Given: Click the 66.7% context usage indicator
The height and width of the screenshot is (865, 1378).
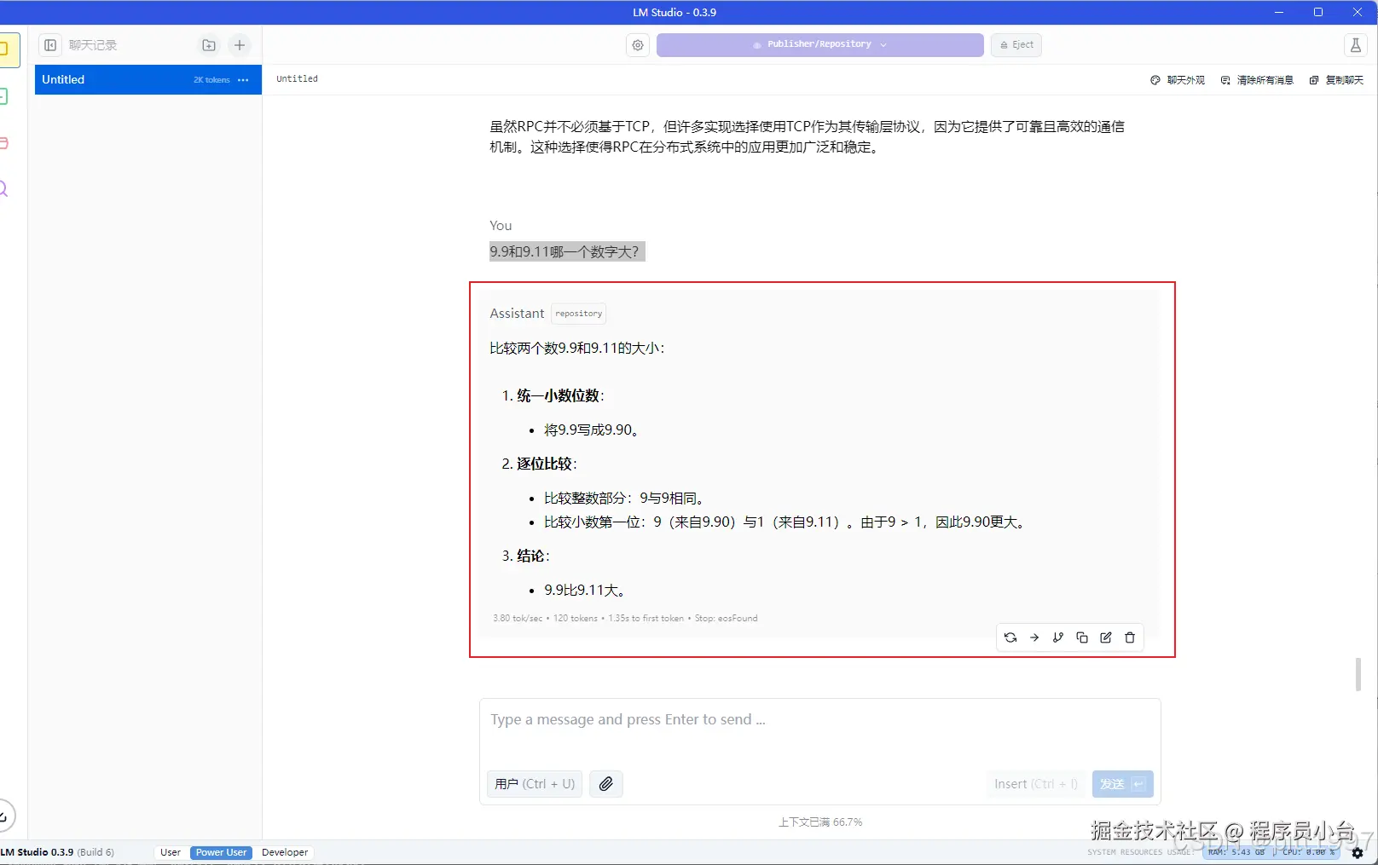Looking at the screenshot, I should (x=819, y=822).
